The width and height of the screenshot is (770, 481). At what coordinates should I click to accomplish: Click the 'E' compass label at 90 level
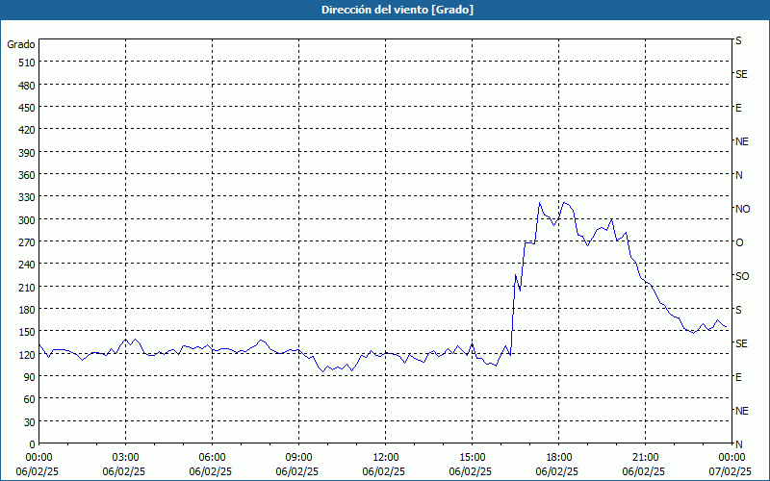click(738, 377)
